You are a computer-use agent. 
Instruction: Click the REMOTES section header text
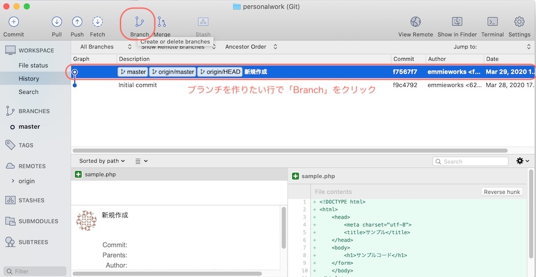coord(32,166)
